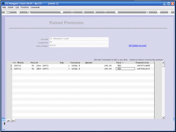176x132 pixels.
Task: Click the Paid YES cell for 200711
Action: (125, 69)
